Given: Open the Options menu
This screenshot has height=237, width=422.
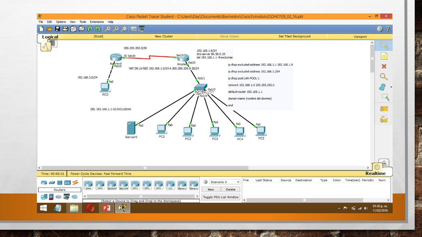Looking at the screenshot, I should point(61,22).
